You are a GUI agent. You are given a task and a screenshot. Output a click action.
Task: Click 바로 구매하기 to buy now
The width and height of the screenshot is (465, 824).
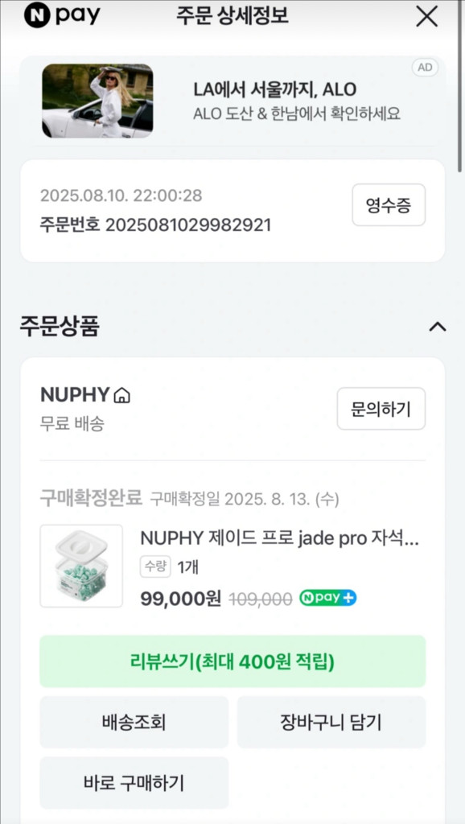[134, 782]
